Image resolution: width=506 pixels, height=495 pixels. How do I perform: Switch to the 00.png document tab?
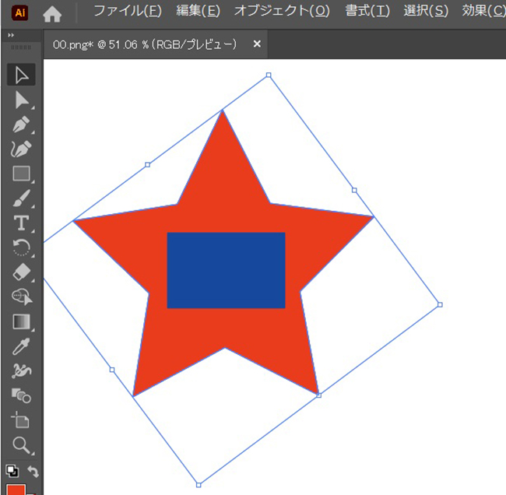pos(145,44)
